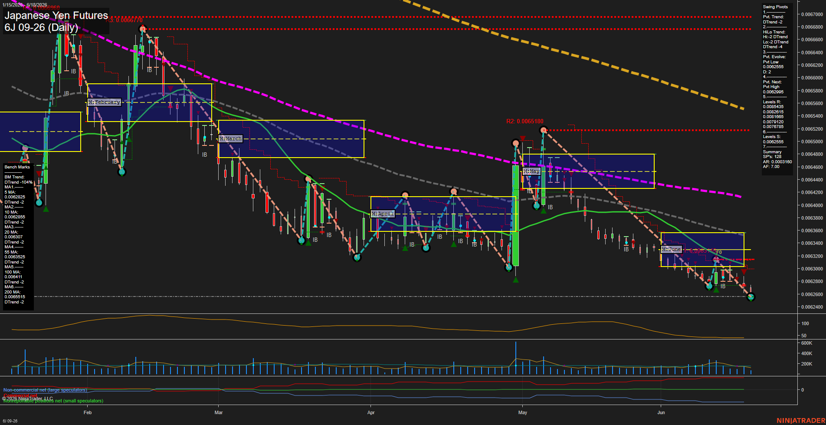Viewport: 826px width, 425px height.
Task: Select the 6J 09-26 (Daily) subtitle
Action: [x=41, y=28]
